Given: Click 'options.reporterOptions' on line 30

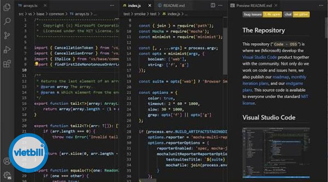Looking at the screenshot, I should click(174, 143).
